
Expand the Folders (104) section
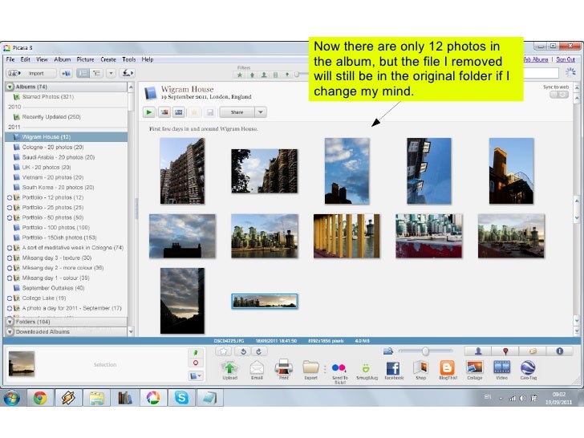[x=10, y=322]
